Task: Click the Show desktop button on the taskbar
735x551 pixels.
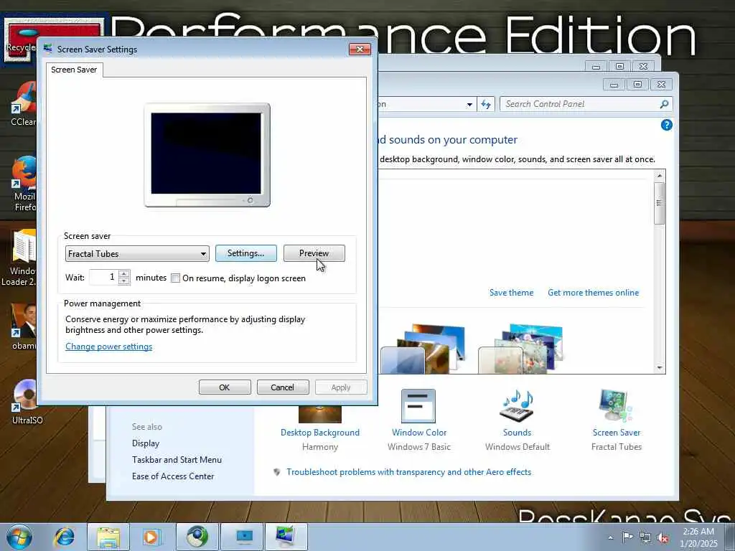Action: (x=730, y=537)
